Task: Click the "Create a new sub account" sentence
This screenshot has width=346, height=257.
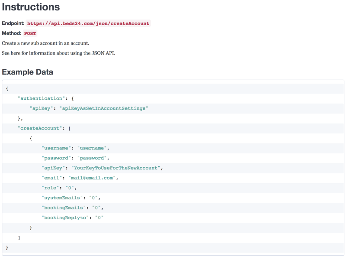Action: [45, 43]
